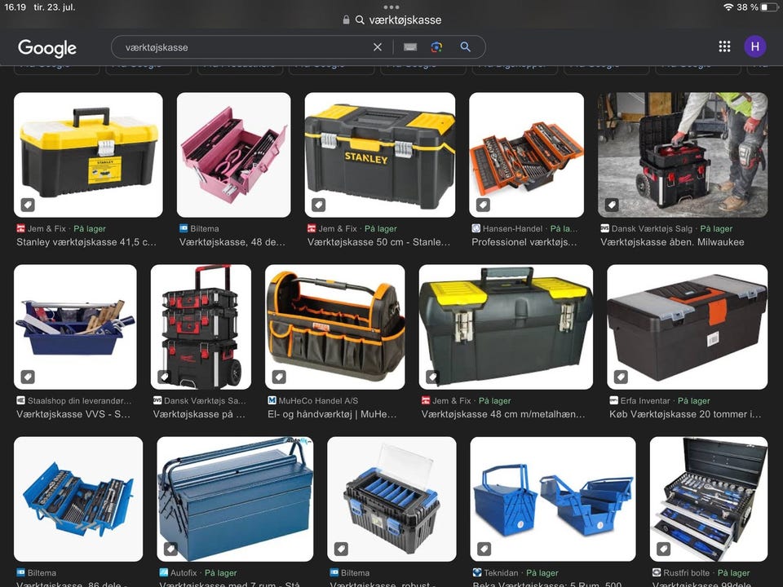
Task: Open link 'Værktøjskasse, 48 de...'
Action: (232, 242)
